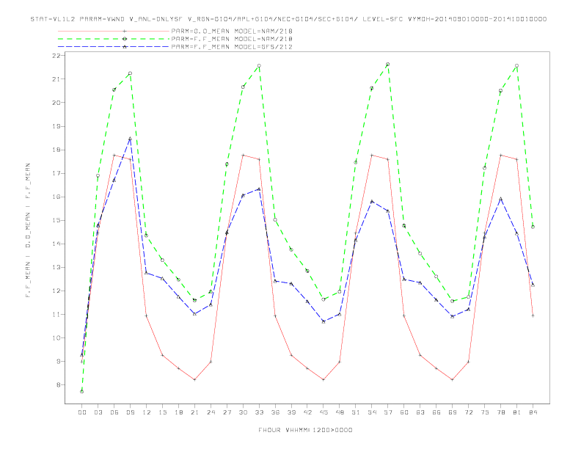Click the x-axis title FHOUR VHHMM:1200>0000

point(305,430)
